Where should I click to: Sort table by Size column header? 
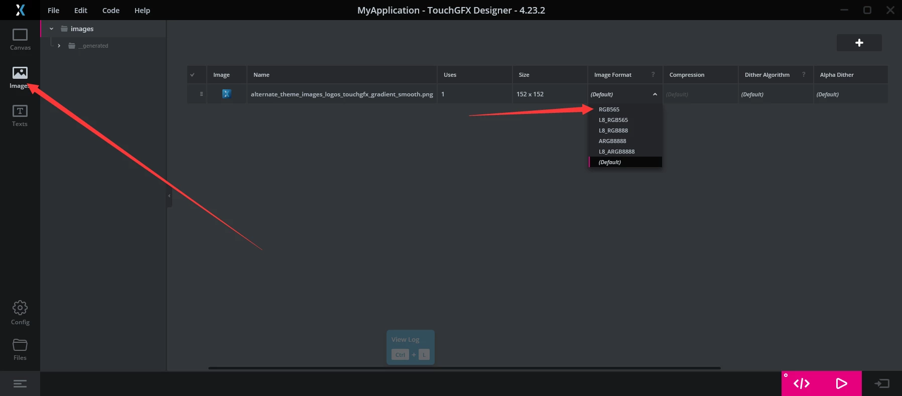tap(550, 75)
